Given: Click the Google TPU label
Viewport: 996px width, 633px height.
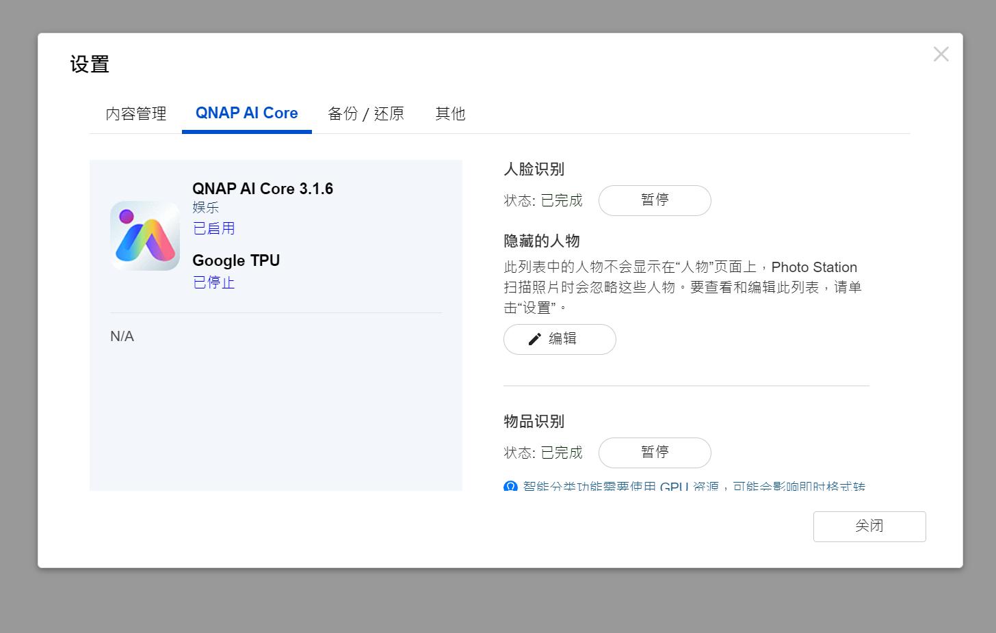Looking at the screenshot, I should 236,260.
